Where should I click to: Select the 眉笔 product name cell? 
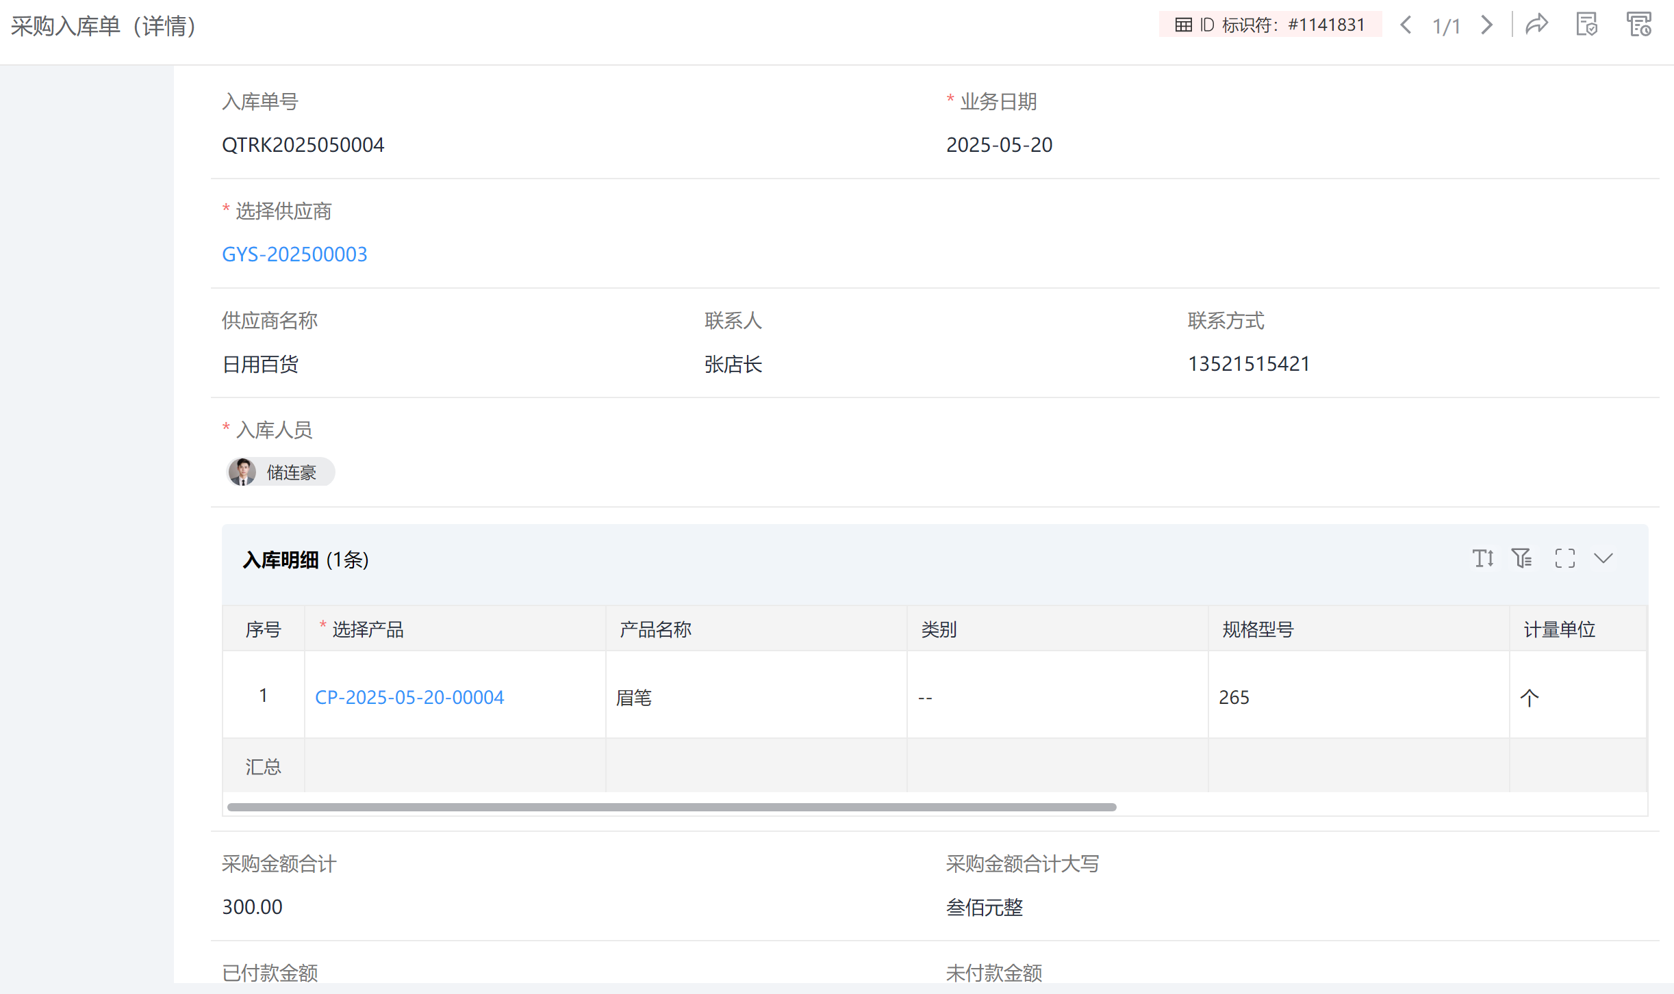pos(634,697)
